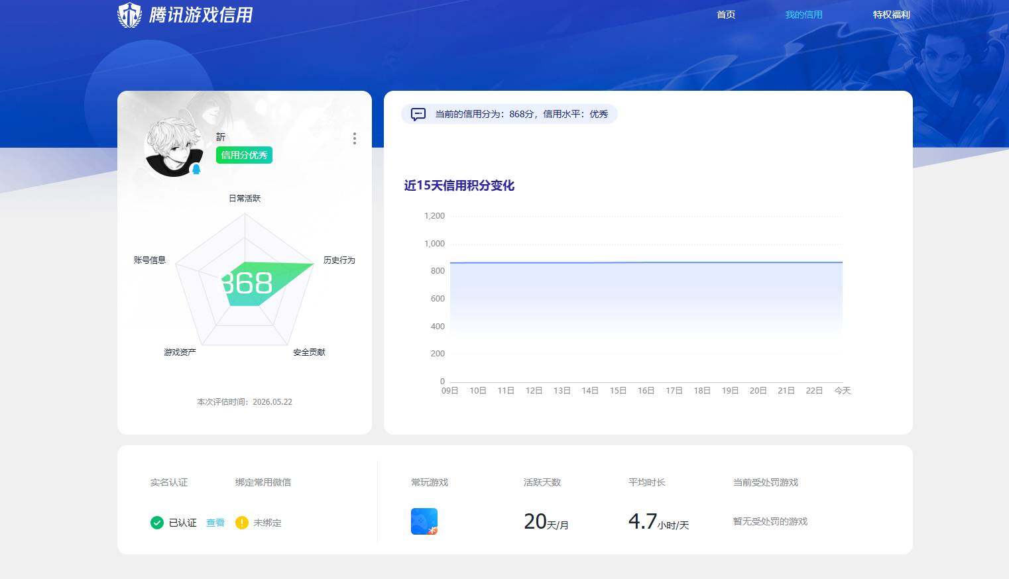Click the 15日 label on chart axis
Viewport: 1009px width, 579px height.
click(x=618, y=391)
